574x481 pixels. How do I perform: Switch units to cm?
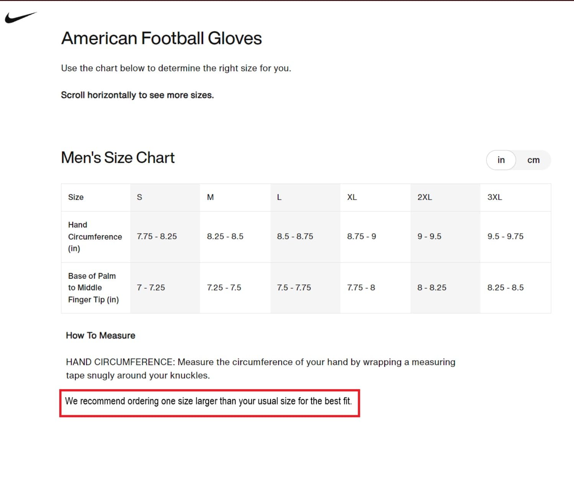[x=533, y=160]
